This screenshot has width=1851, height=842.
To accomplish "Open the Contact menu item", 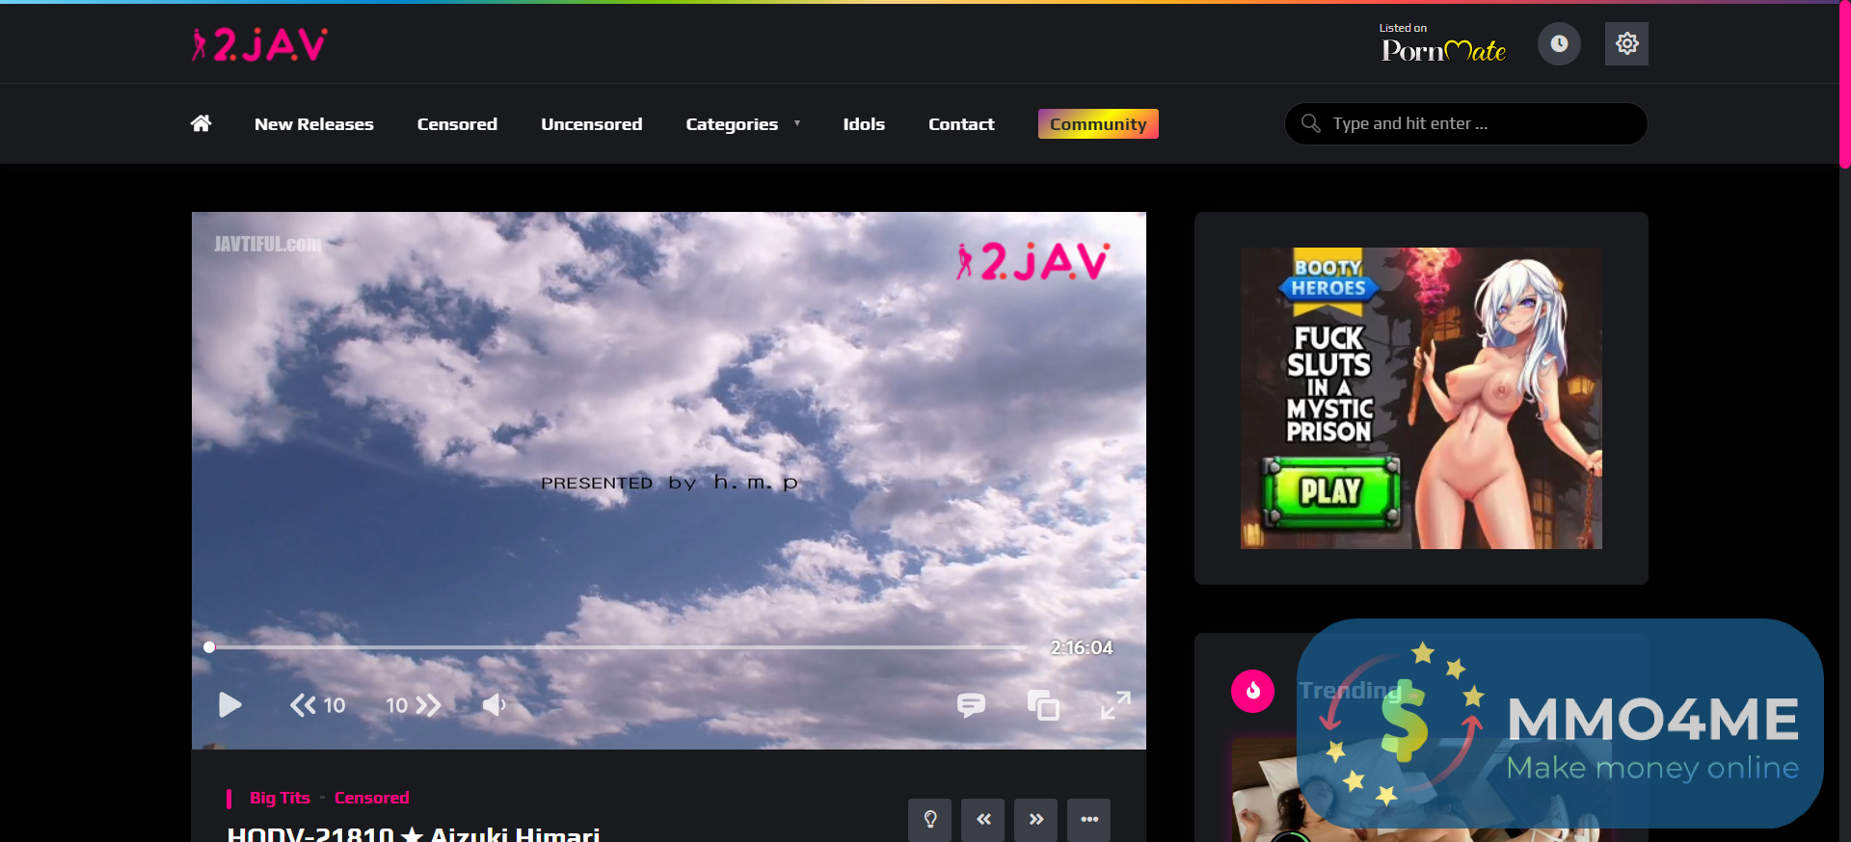I will pyautogui.click(x=961, y=124).
